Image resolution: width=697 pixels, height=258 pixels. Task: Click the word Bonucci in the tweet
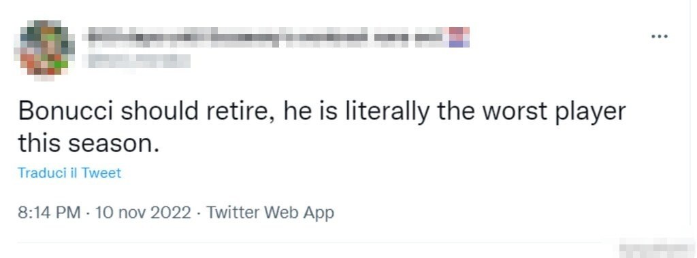pyautogui.click(x=66, y=112)
